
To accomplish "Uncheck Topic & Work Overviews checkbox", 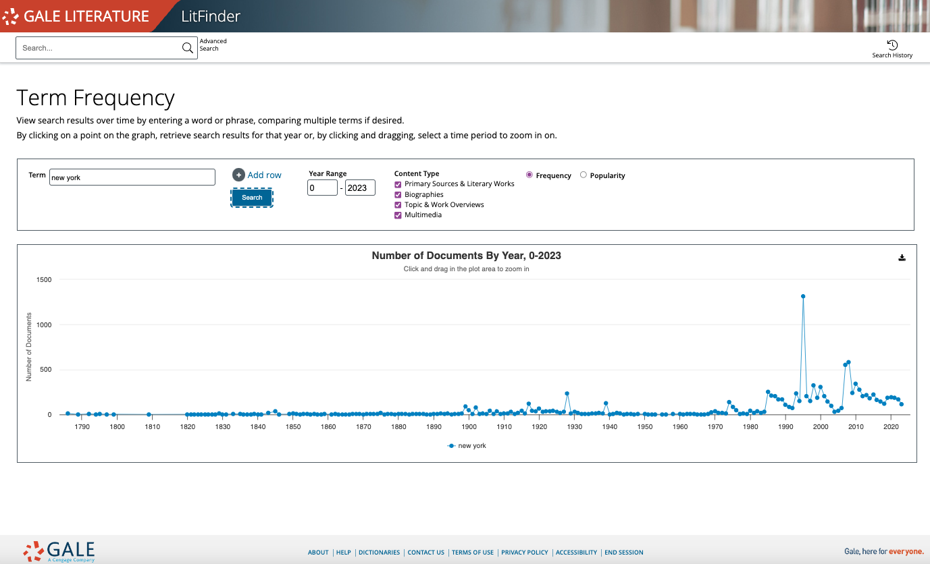I will [398, 205].
